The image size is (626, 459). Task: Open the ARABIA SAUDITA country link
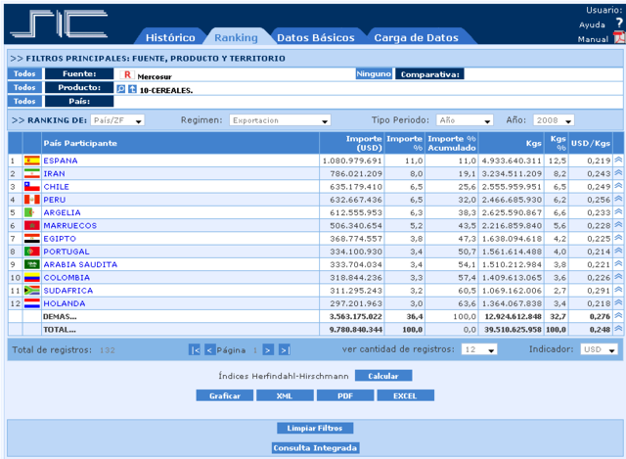tap(80, 264)
